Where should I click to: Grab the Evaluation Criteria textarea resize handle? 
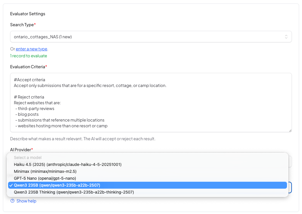coord(290,130)
